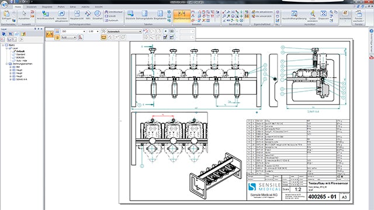Screen dimensions: 374x210
Task: Click the Alle aktualisieren button
Action: [x=262, y=12]
